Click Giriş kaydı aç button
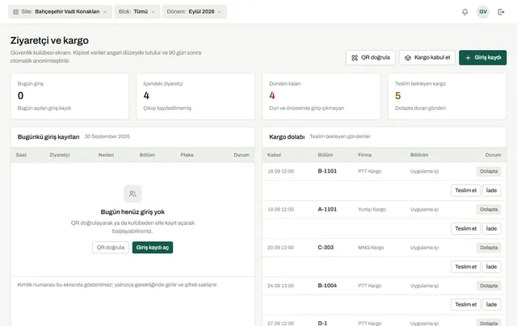 tap(153, 247)
